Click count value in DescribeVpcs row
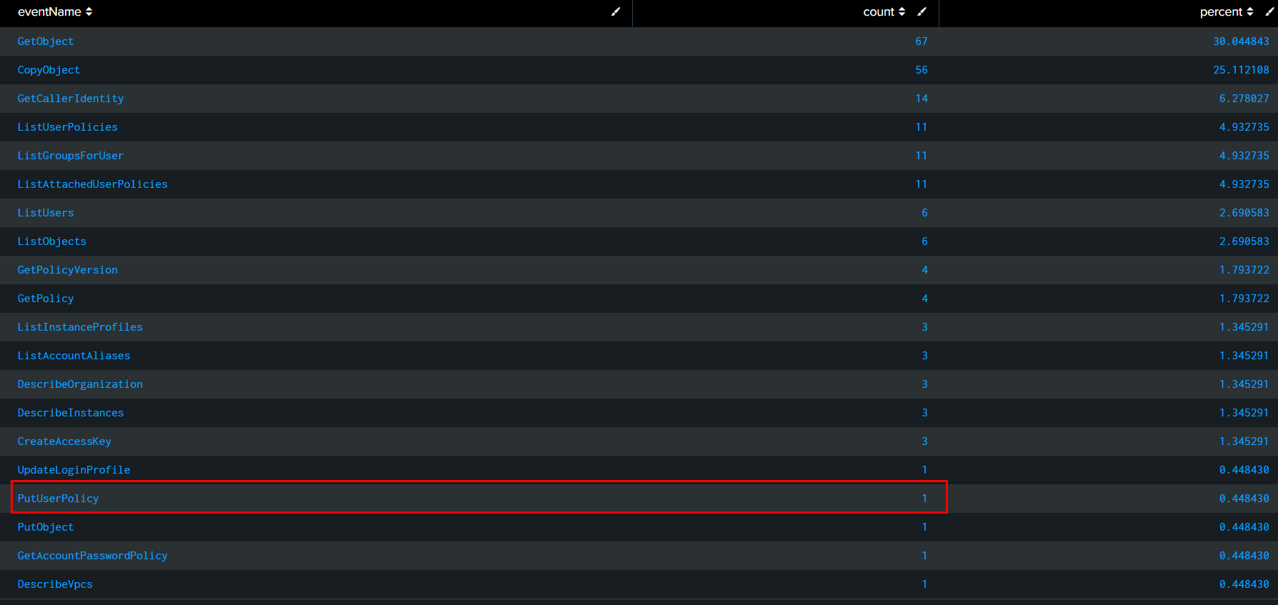1278x605 pixels. click(x=924, y=584)
